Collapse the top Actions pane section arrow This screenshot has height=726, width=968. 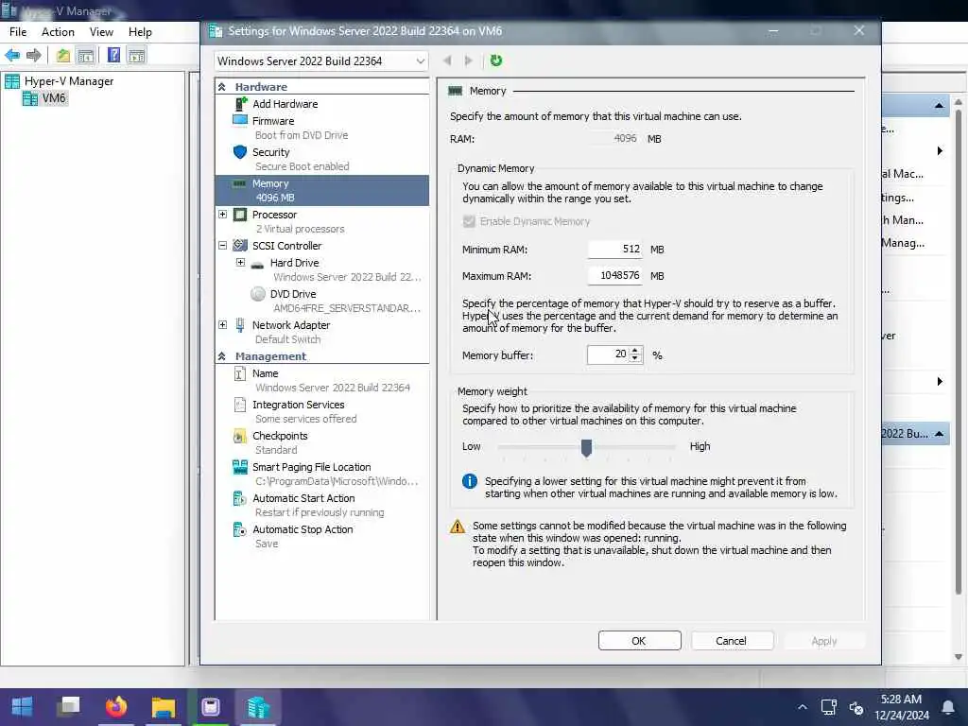pyautogui.click(x=939, y=106)
